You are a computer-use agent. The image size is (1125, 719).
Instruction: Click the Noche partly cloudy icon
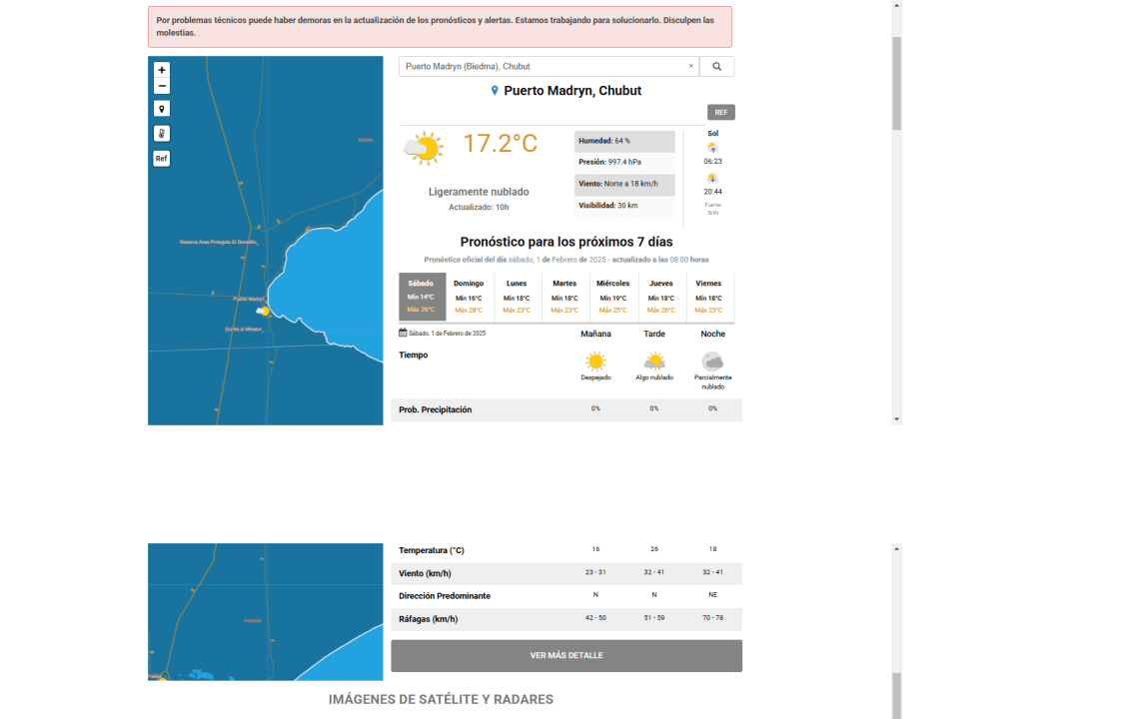(712, 361)
